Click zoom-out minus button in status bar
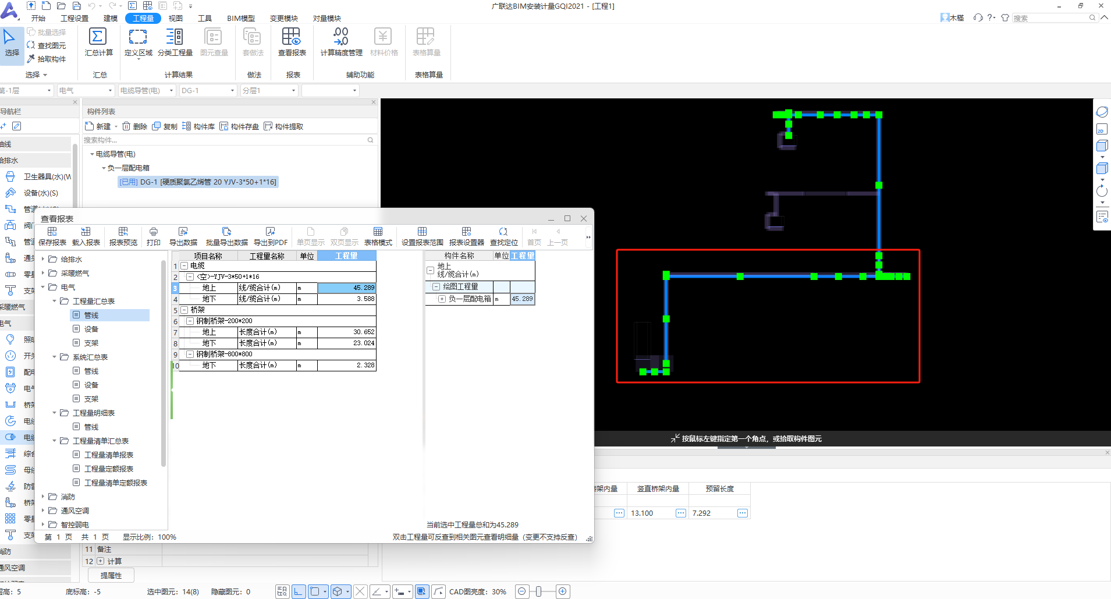 522,591
